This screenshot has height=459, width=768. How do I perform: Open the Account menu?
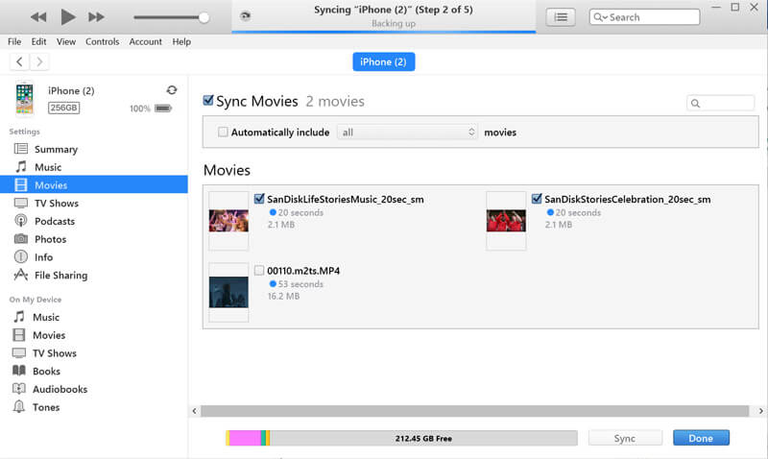tap(146, 41)
